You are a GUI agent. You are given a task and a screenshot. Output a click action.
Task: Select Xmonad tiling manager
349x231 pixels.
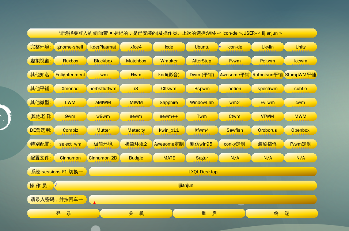[x=70, y=88]
